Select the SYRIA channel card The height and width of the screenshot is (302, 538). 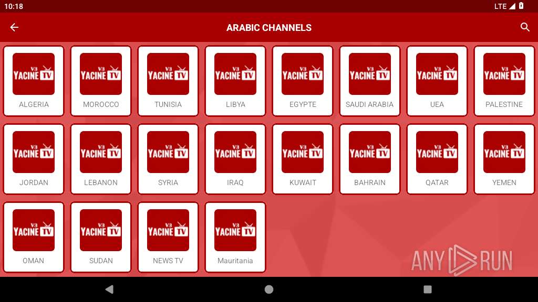(x=168, y=159)
